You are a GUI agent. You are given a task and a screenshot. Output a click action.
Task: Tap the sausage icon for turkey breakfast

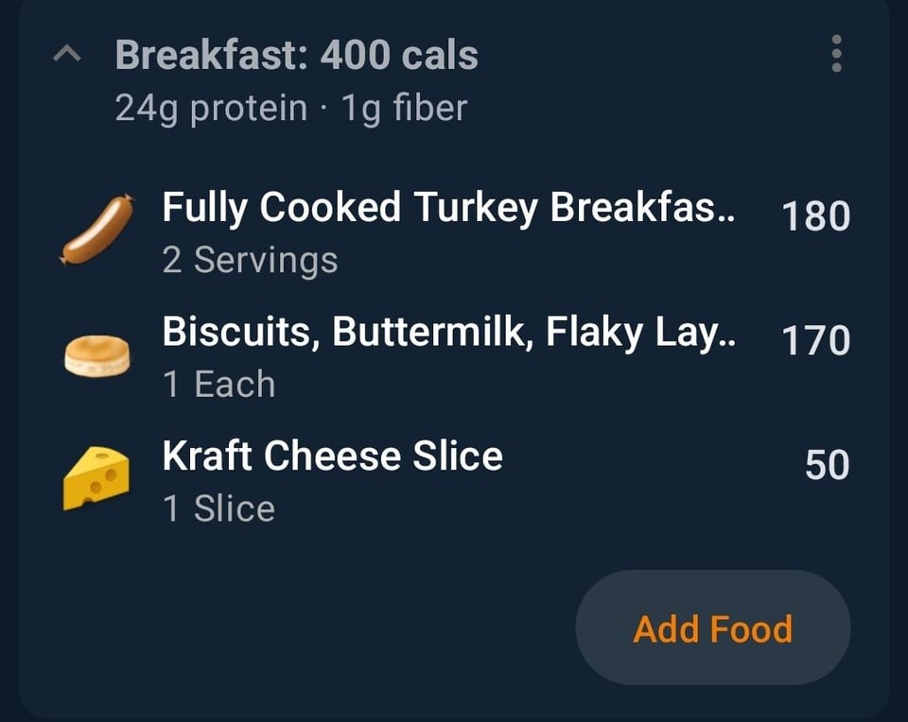click(96, 230)
